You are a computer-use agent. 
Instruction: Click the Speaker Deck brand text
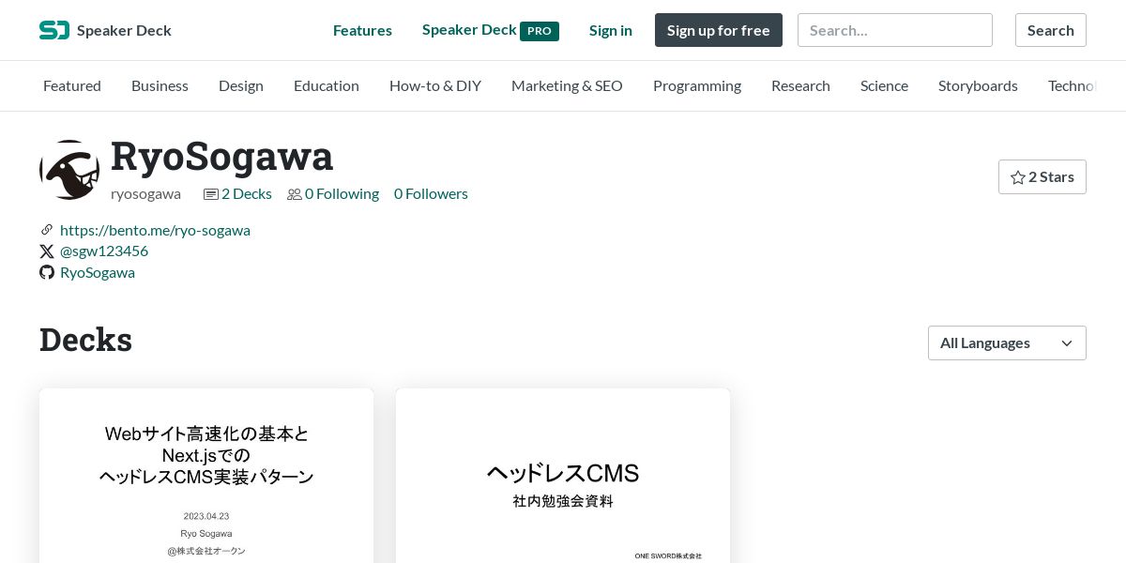pos(124,30)
